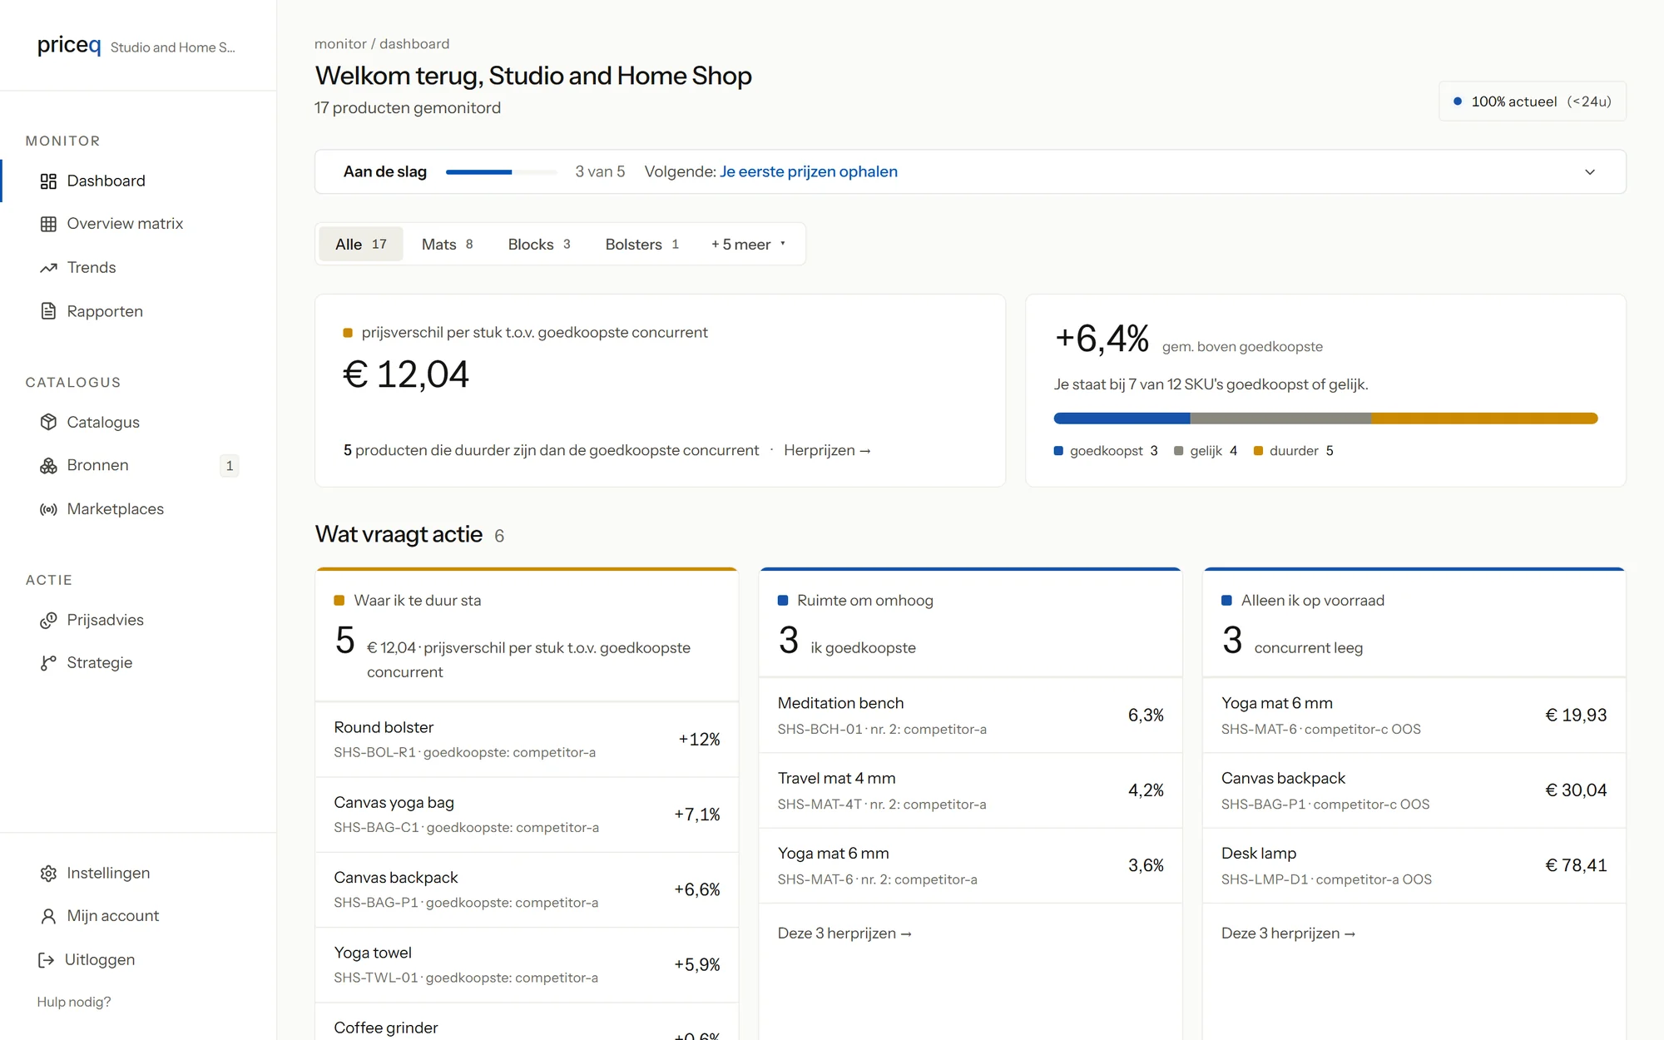Screen dimensions: 1664x1040
Task: Click the Uitloggen link
Action: pos(100,960)
